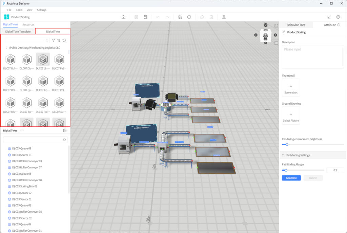
Task: Click the trash delete icon in toolbar
Action: (211, 17)
